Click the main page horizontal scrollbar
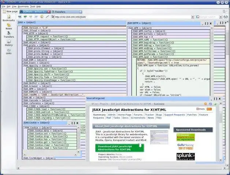 121,168
